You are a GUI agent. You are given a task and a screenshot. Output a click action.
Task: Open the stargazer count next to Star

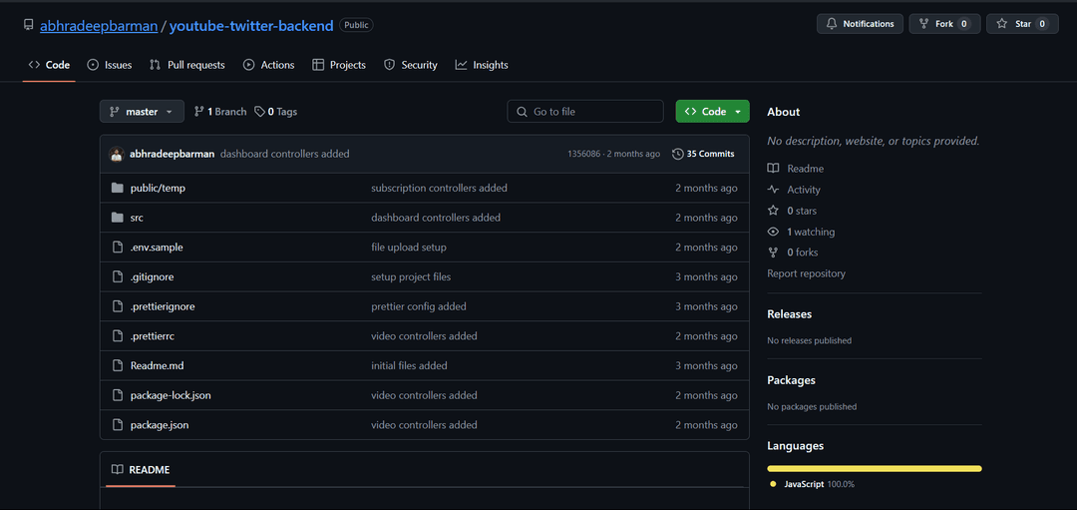1042,24
